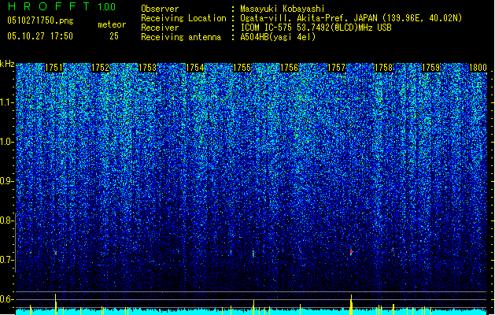
Task: Click the ICOM IC-575 receiver text
Action: tap(316, 28)
